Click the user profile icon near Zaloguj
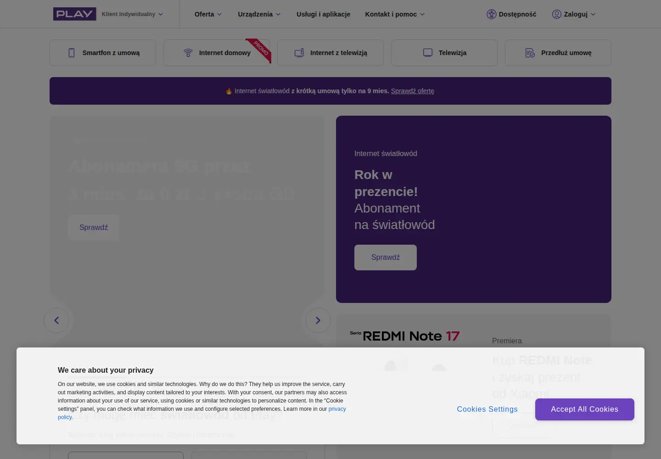The height and width of the screenshot is (459, 661). point(557,14)
